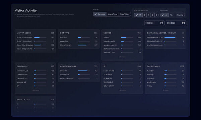Select Google Ads in Click Identifier
201x120 pixels.
pyautogui.click(x=79, y=75)
